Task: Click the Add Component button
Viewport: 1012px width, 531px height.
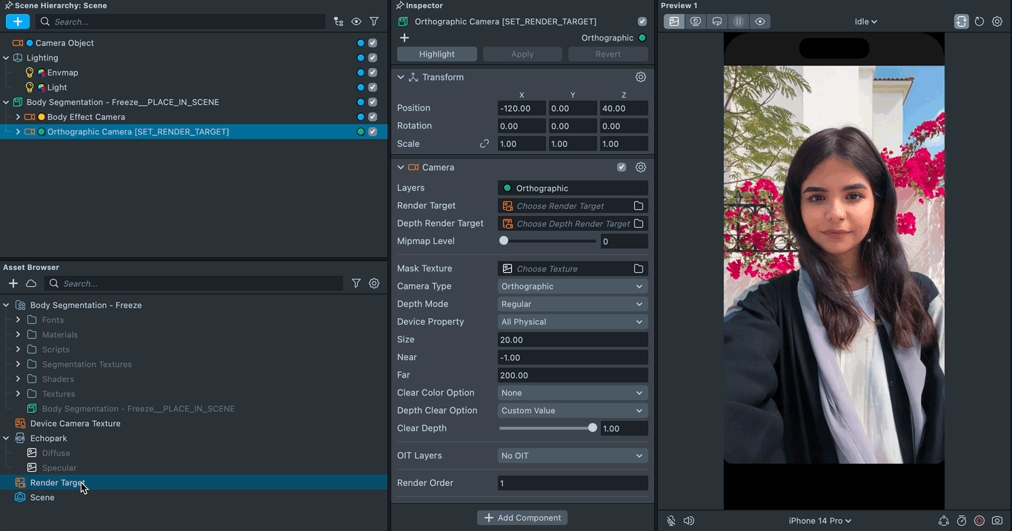Action: click(x=522, y=518)
